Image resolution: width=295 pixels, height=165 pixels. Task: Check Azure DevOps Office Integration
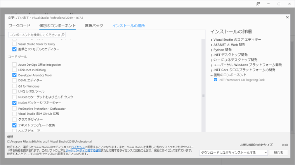point(14,65)
